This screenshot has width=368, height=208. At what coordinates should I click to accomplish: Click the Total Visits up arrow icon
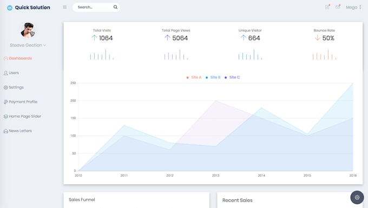click(94, 38)
